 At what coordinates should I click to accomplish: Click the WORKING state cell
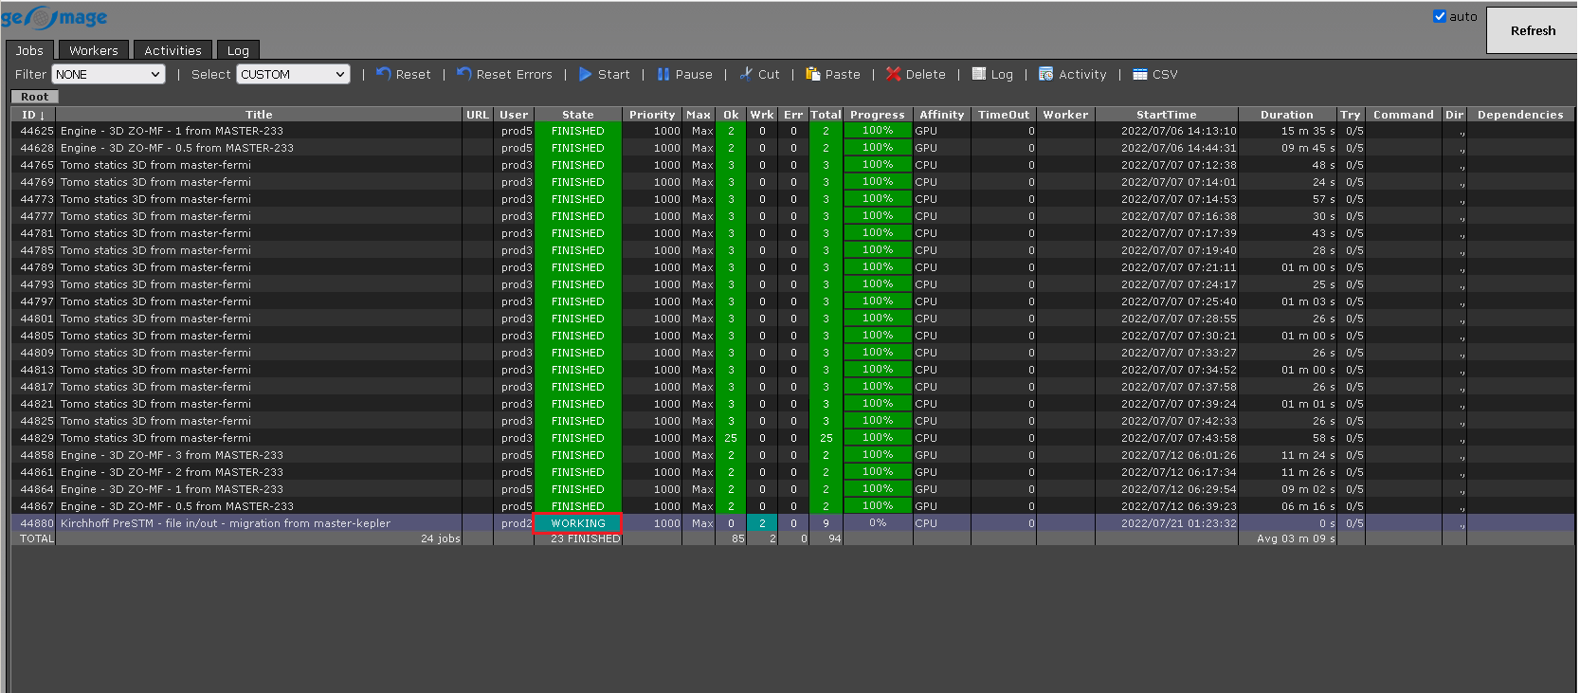point(578,523)
